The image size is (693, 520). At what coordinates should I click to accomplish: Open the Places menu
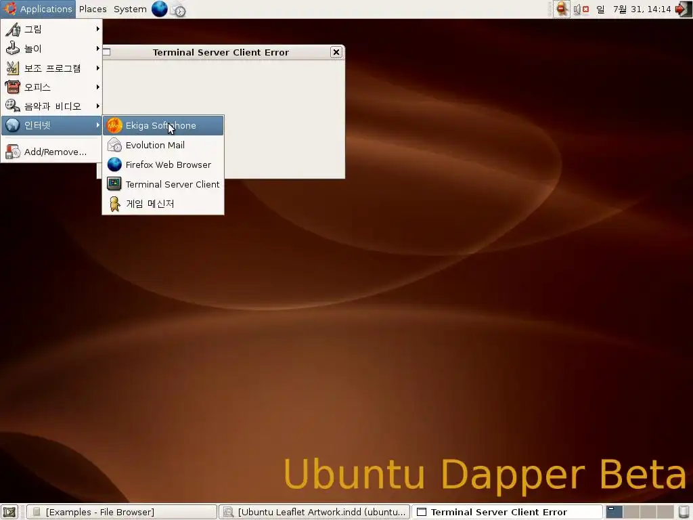click(x=93, y=9)
